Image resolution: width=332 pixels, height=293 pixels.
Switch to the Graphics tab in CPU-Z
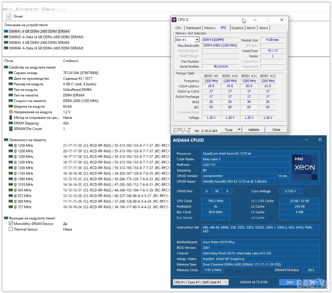click(237, 28)
